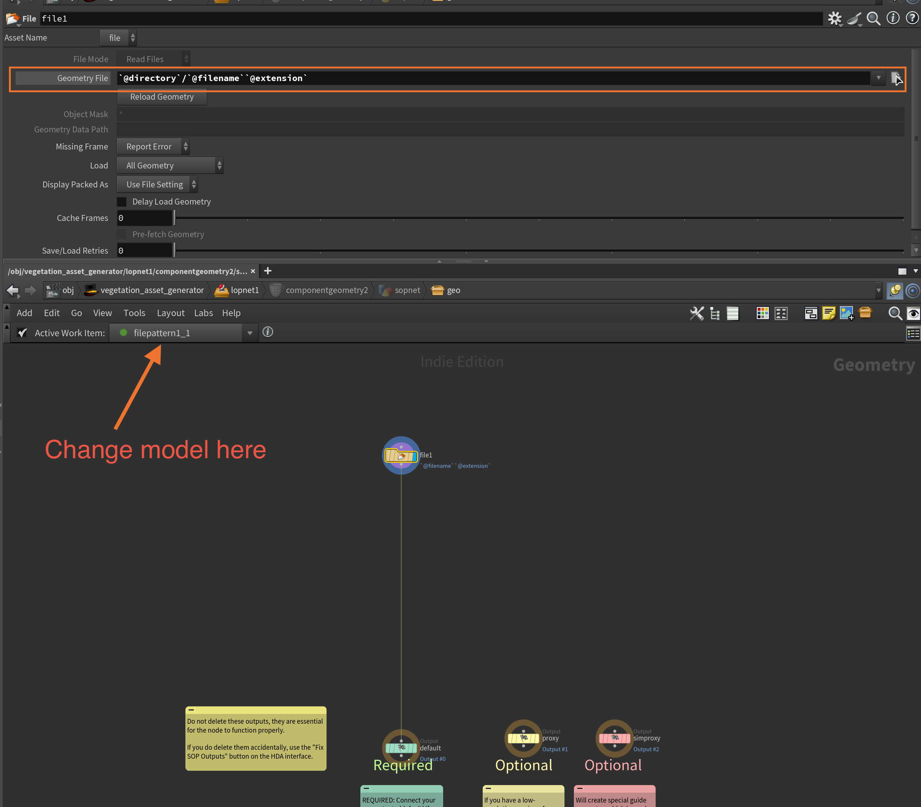The image size is (921, 807).
Task: Click the node info icon
Action: [893, 18]
